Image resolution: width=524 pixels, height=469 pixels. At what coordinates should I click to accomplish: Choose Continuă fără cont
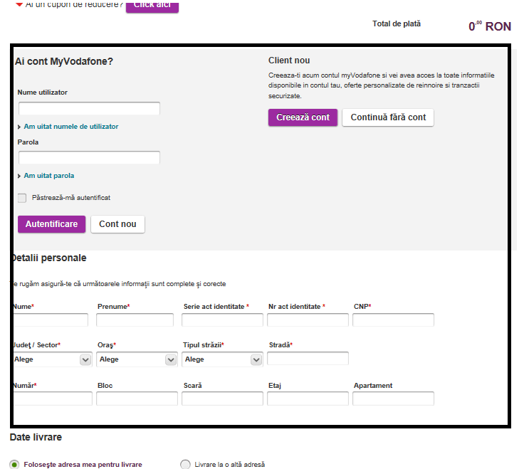pyautogui.click(x=388, y=117)
